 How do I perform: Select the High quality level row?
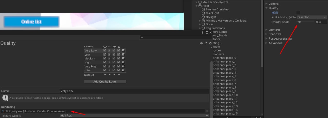pyautogui.click(x=105, y=62)
